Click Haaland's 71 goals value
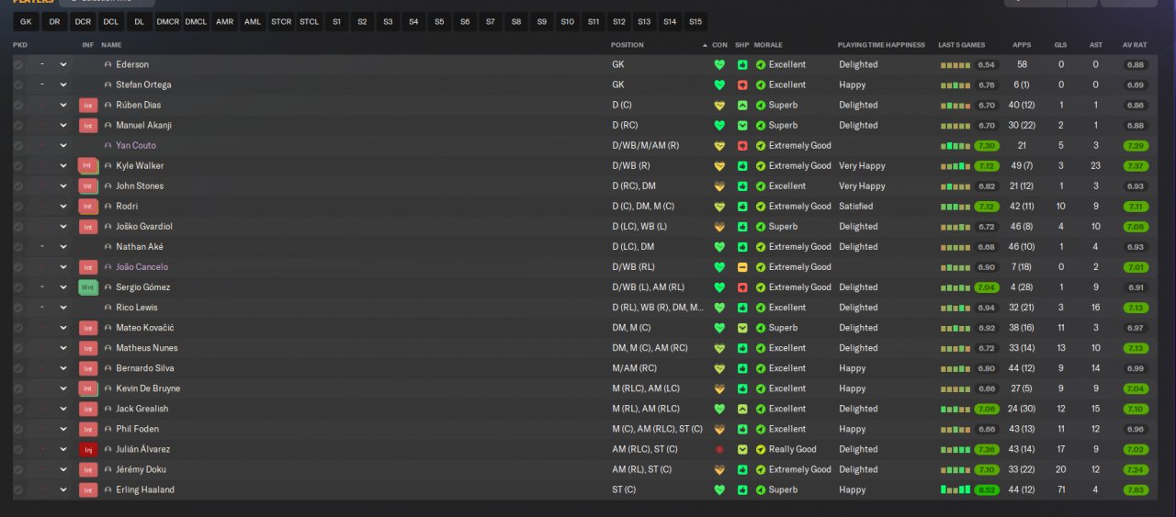Viewport: 1176px width, 517px height. click(1061, 489)
